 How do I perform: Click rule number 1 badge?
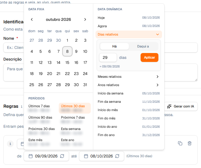10,144
